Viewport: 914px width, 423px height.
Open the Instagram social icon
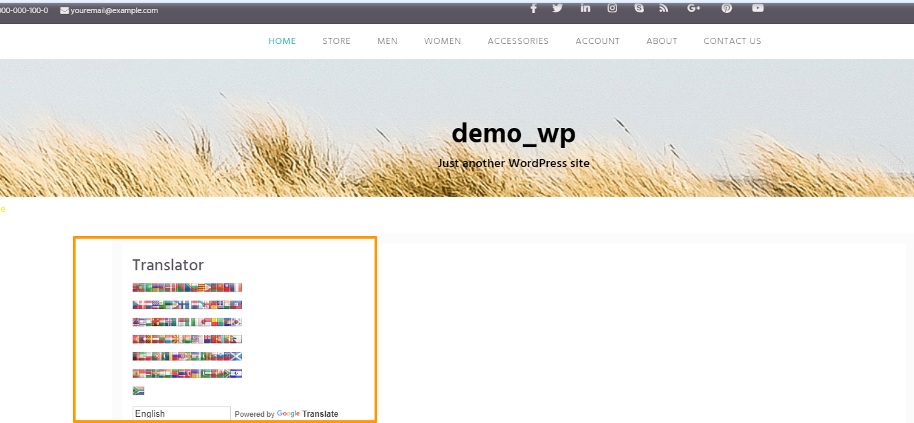(612, 8)
